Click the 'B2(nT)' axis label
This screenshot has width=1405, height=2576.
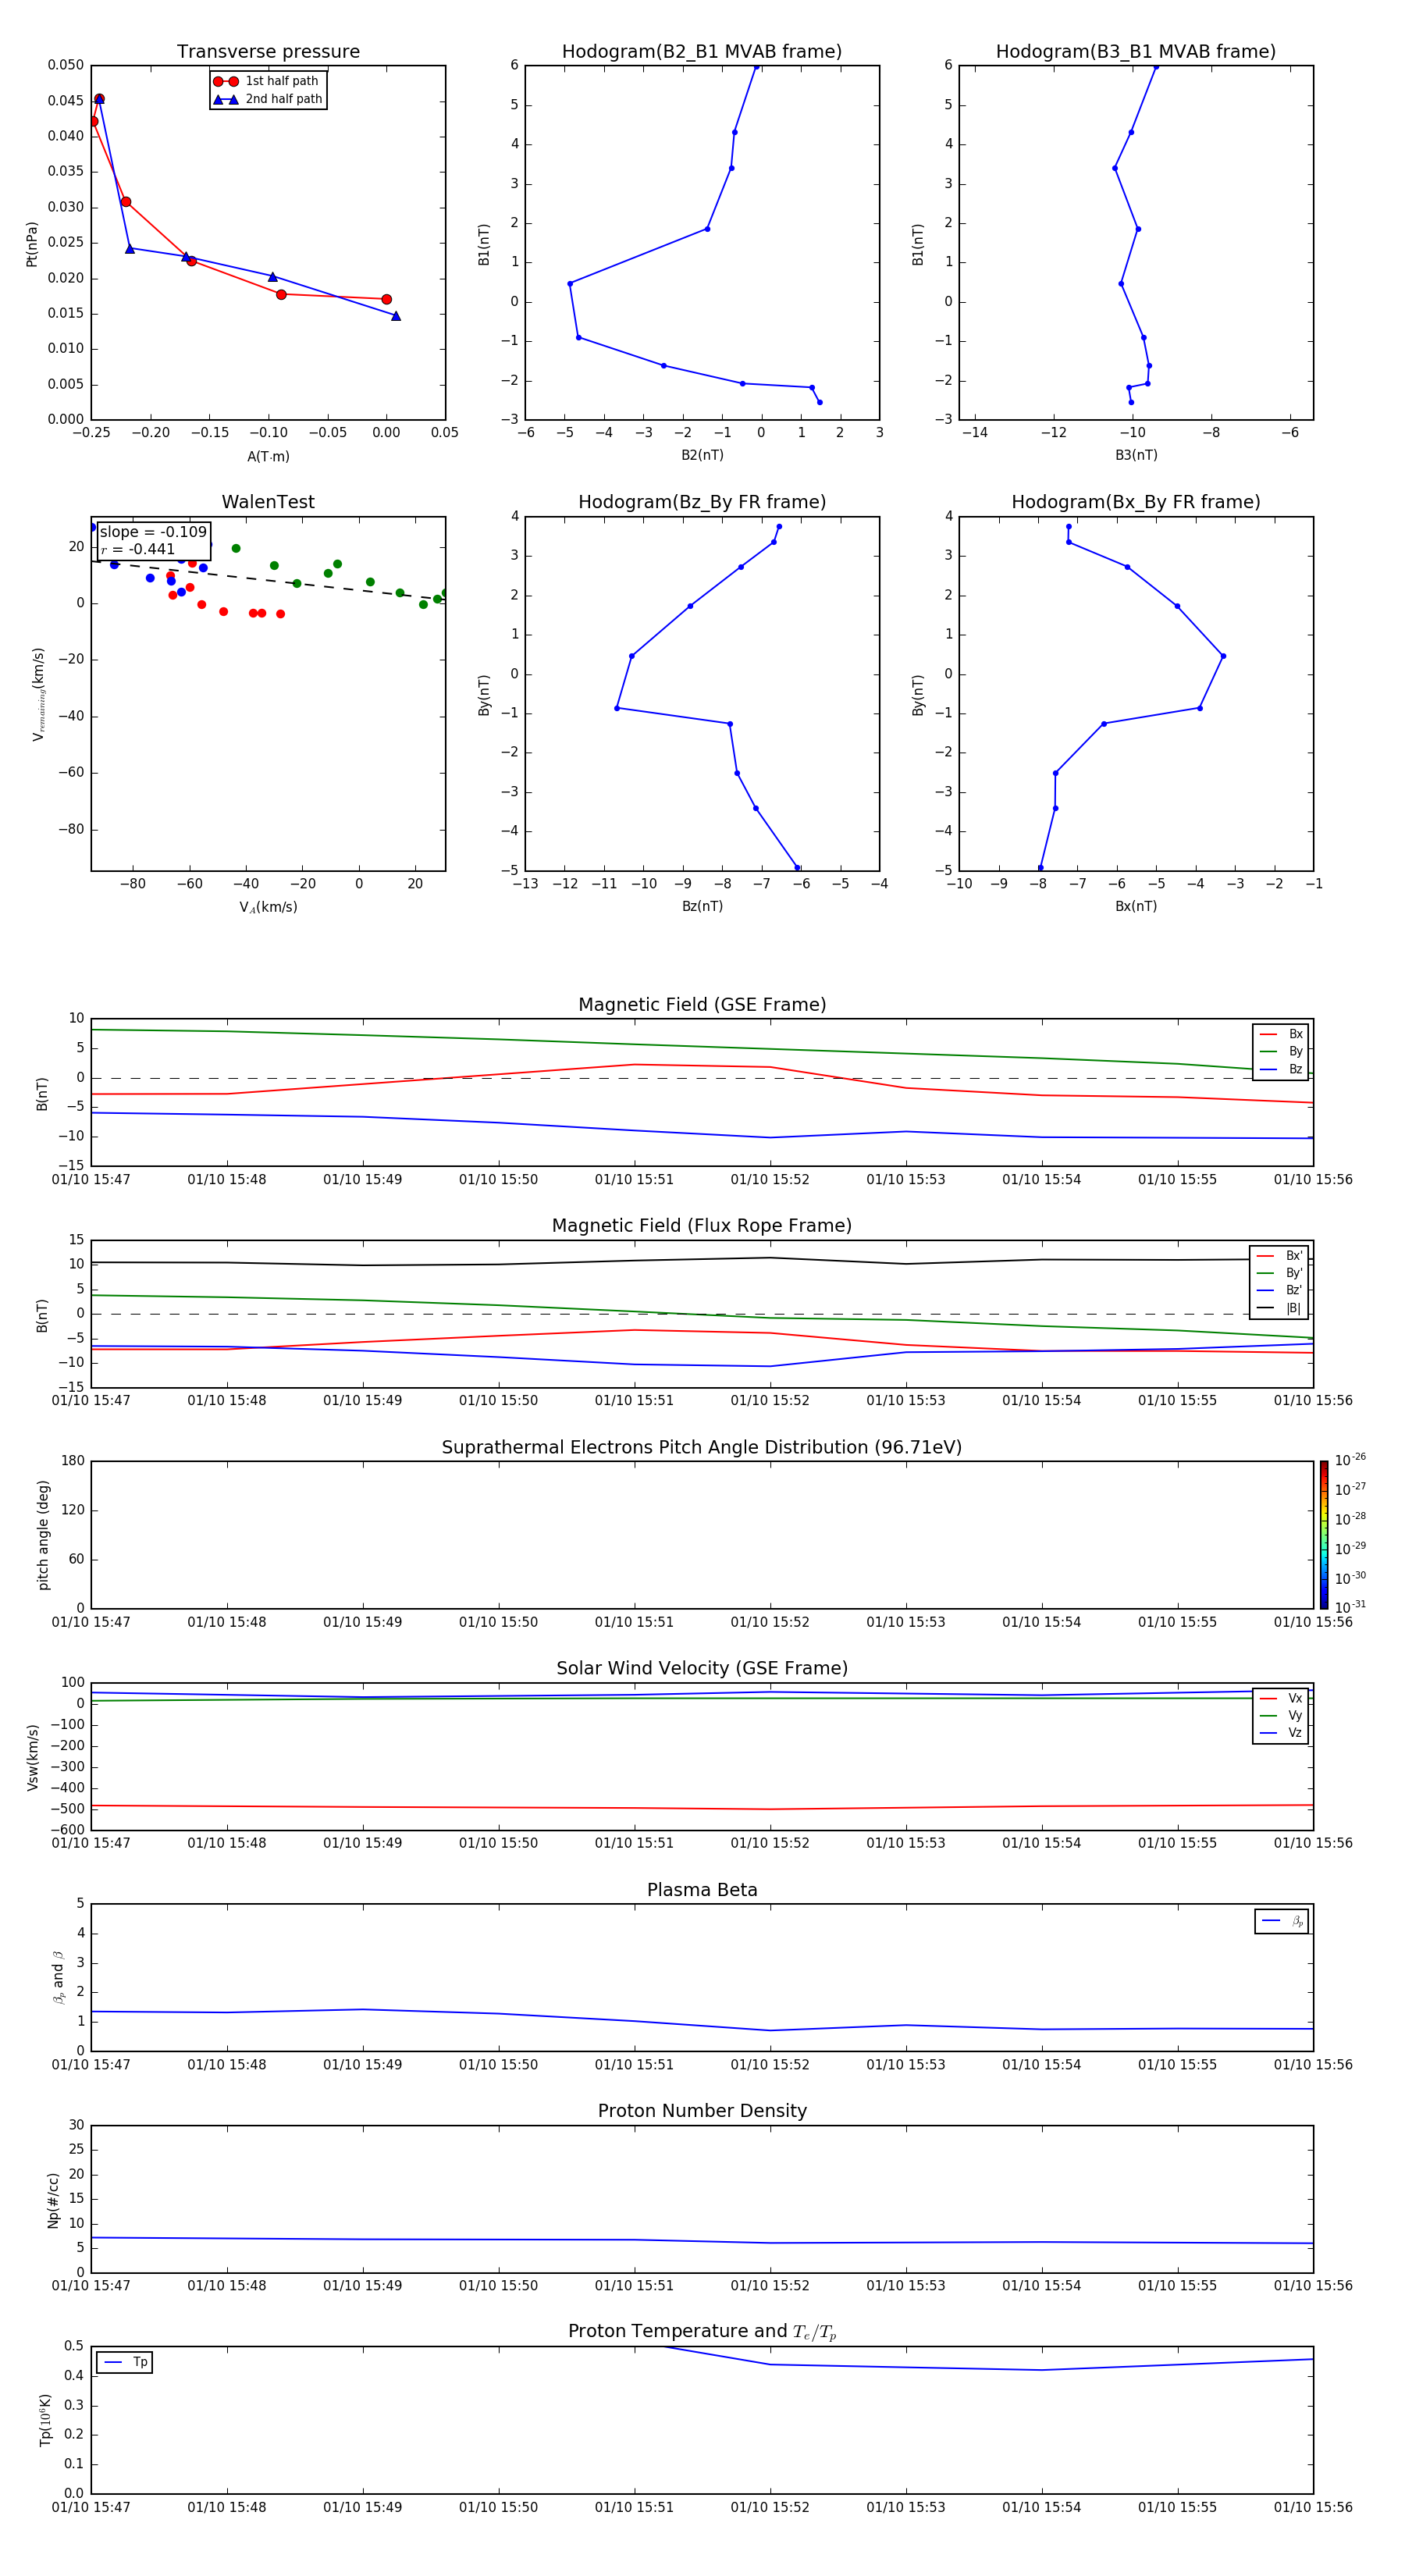point(702,455)
